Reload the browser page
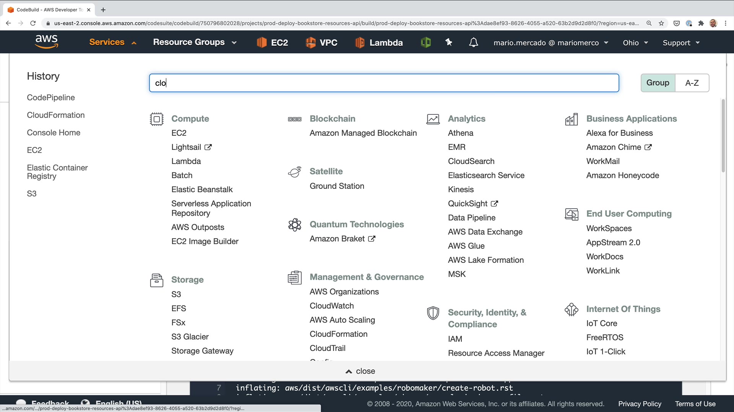This screenshot has width=734, height=412. 33,23
